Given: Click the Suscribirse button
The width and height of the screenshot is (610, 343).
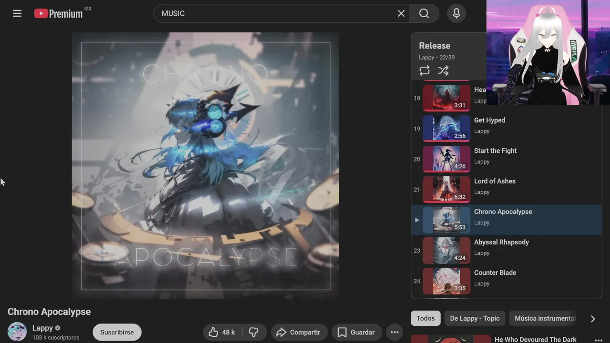Looking at the screenshot, I should click(x=117, y=332).
